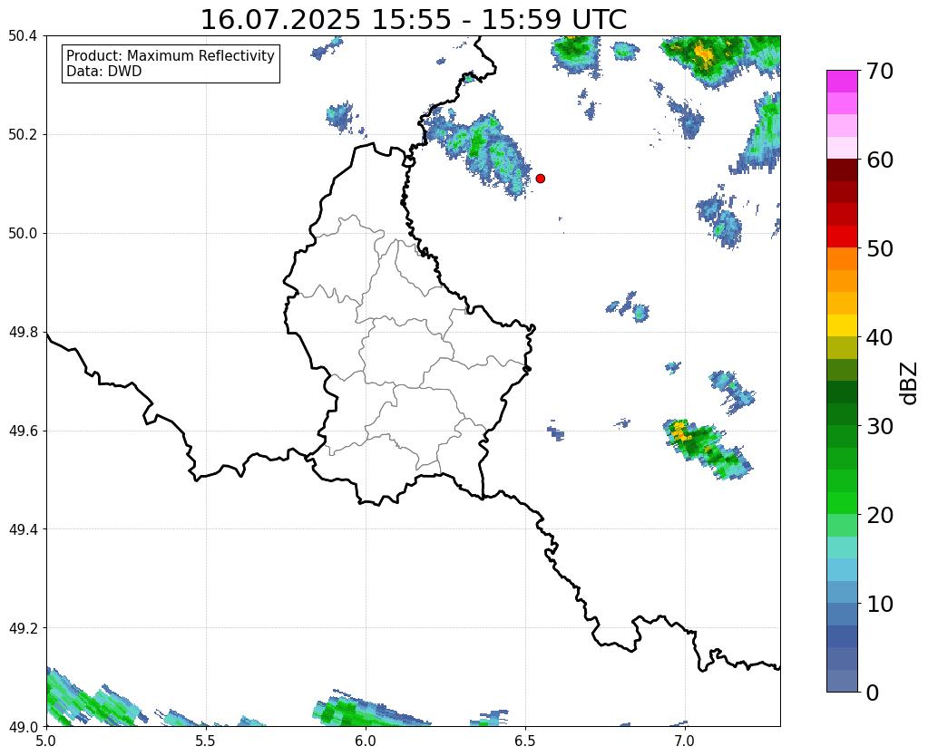This screenshot has width=928, height=756.
Task: Click the 40 dBZ colorbar tick label
Action: point(879,337)
